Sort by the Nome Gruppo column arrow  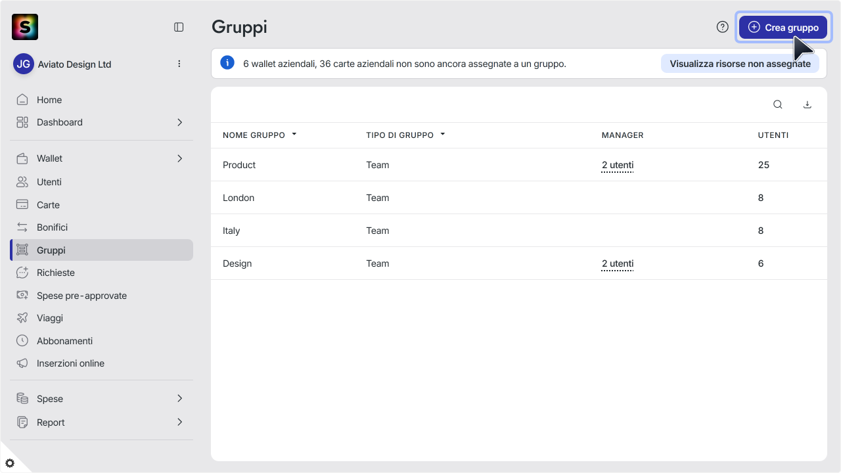pos(294,134)
